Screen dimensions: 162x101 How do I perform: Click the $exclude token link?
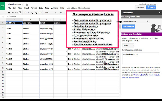[x=157, y=75]
